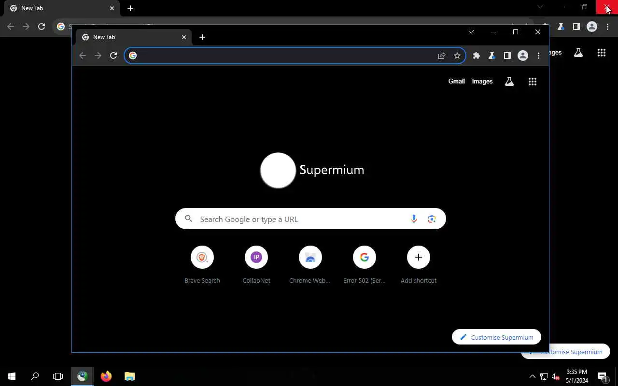Open three-dot menu in front window
This screenshot has height=386, width=618.
(538, 55)
